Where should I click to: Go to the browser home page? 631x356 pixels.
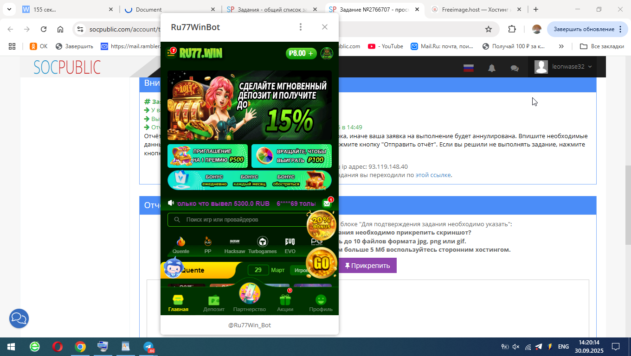coord(60,29)
